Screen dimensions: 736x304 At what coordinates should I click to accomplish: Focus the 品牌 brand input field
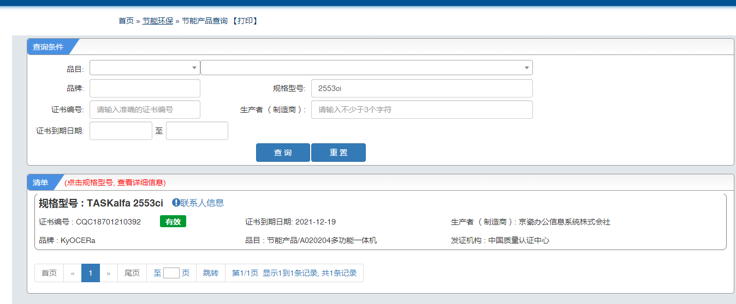coord(145,88)
